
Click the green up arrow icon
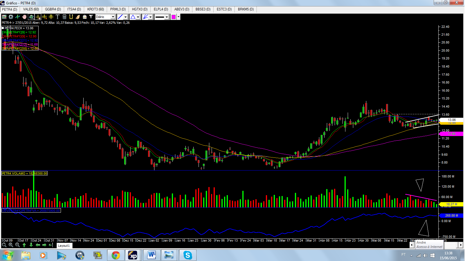click(24, 245)
